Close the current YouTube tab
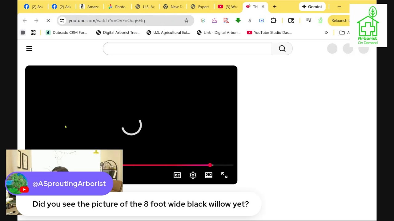Screen dimensions: 394x221 [x=263, y=6]
